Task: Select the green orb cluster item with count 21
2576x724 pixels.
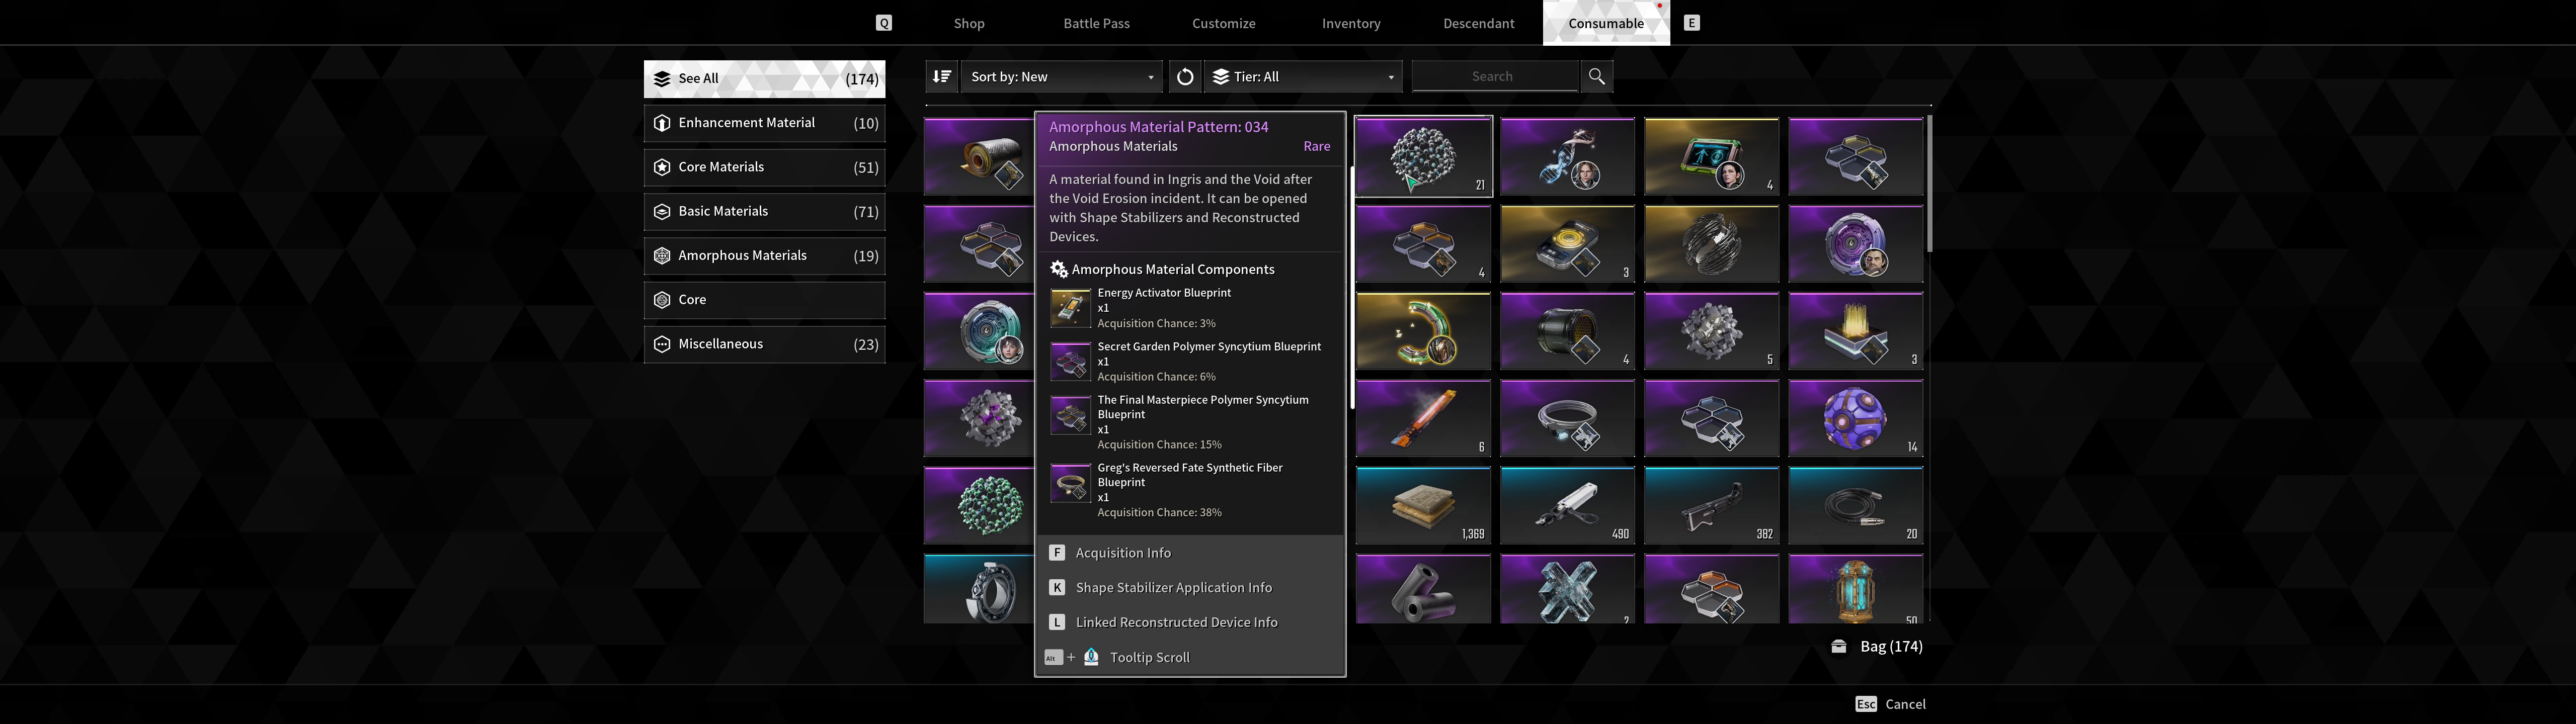Action: click(x=1423, y=156)
